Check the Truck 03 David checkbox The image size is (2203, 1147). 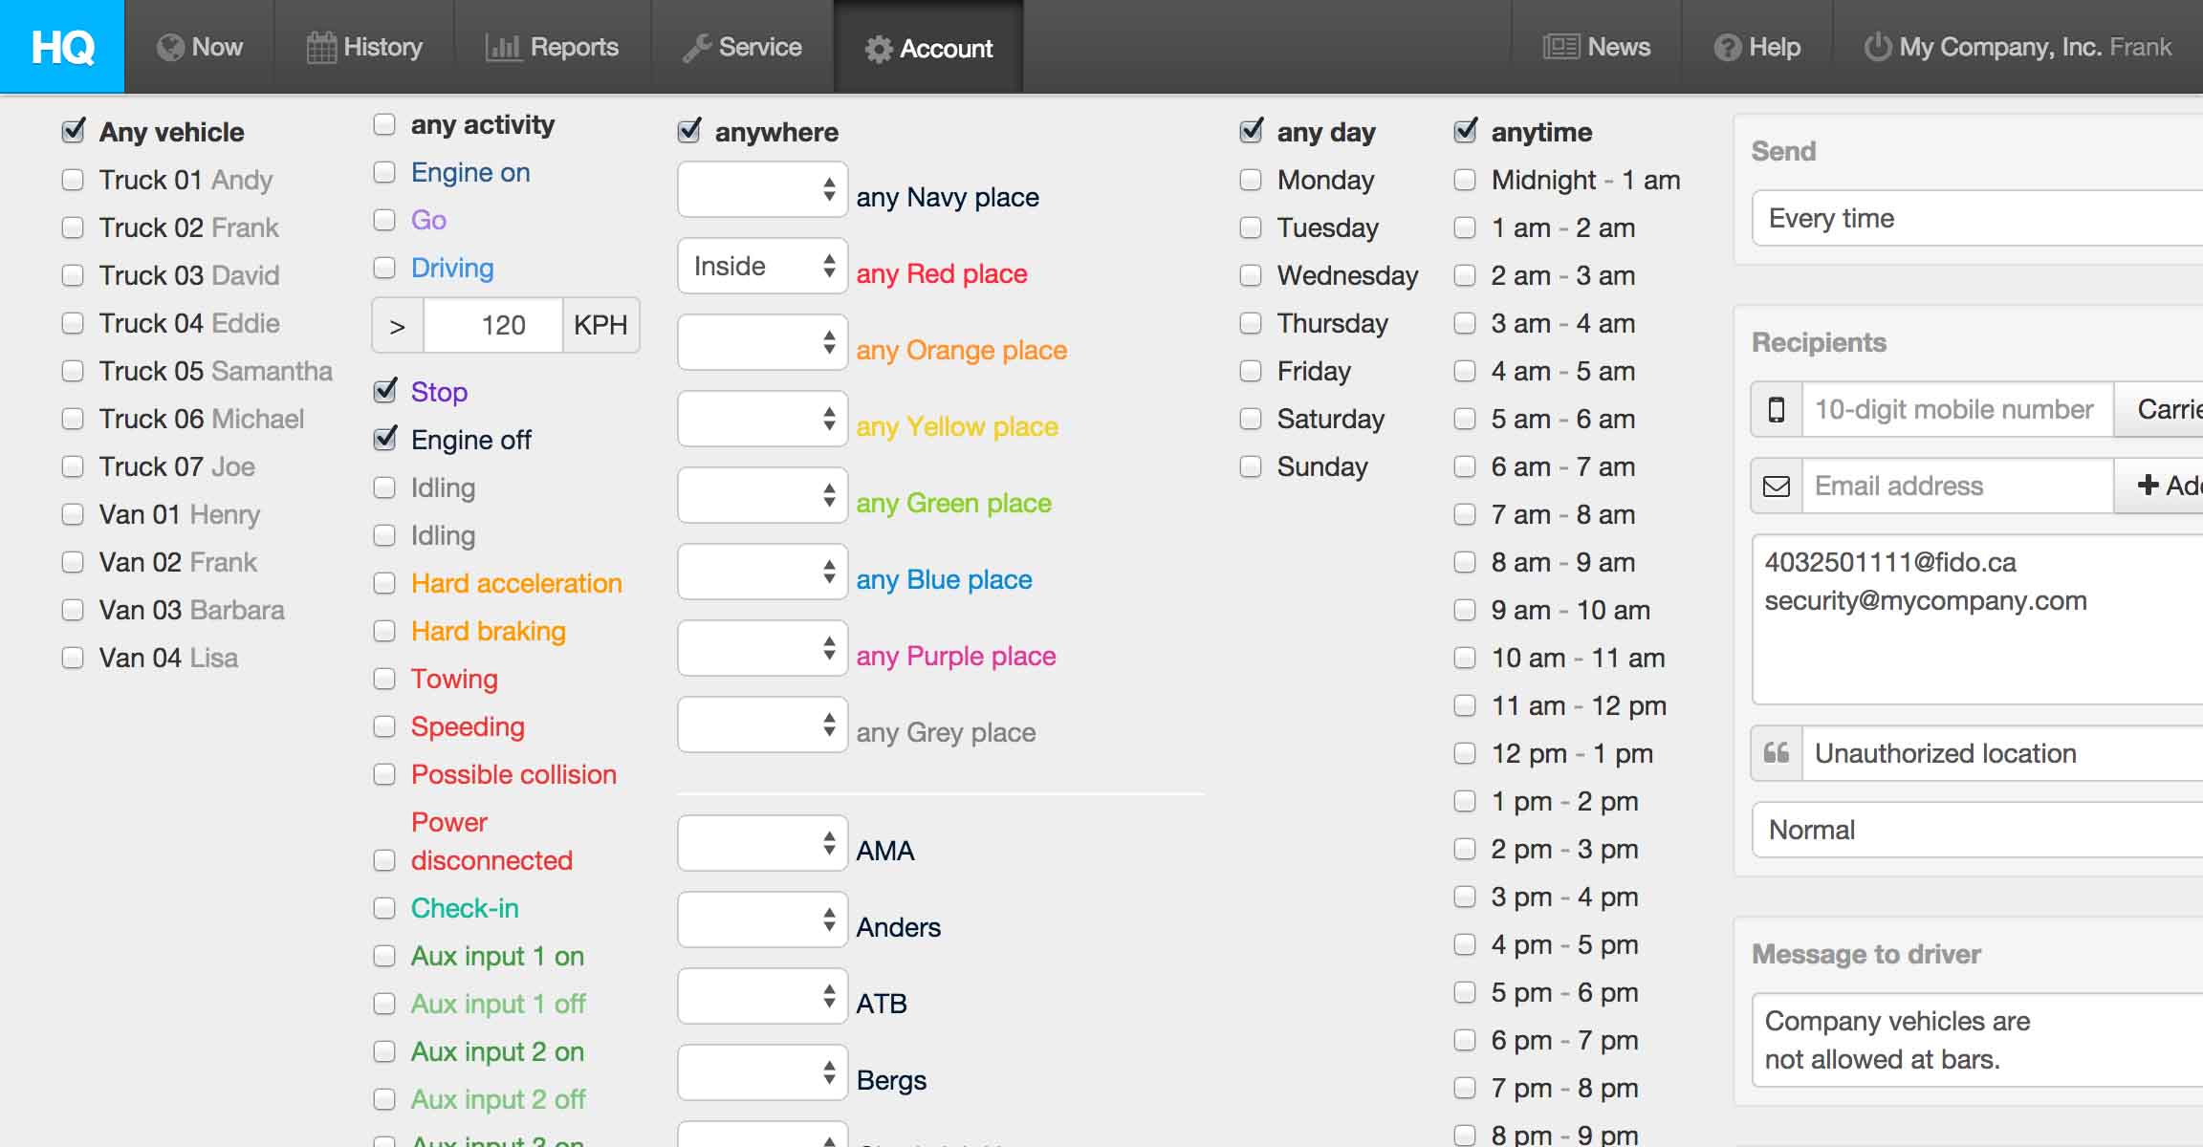point(73,275)
